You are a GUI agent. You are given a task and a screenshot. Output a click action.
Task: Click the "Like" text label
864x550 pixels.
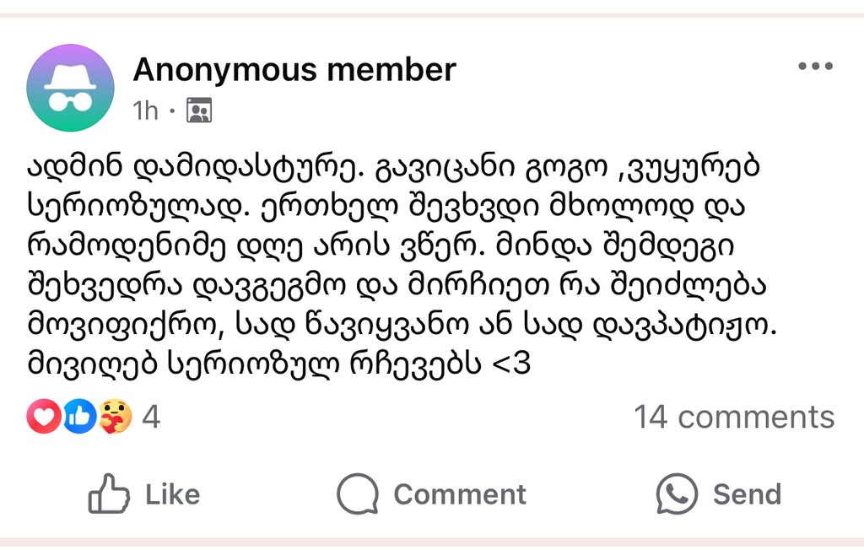click(x=172, y=494)
